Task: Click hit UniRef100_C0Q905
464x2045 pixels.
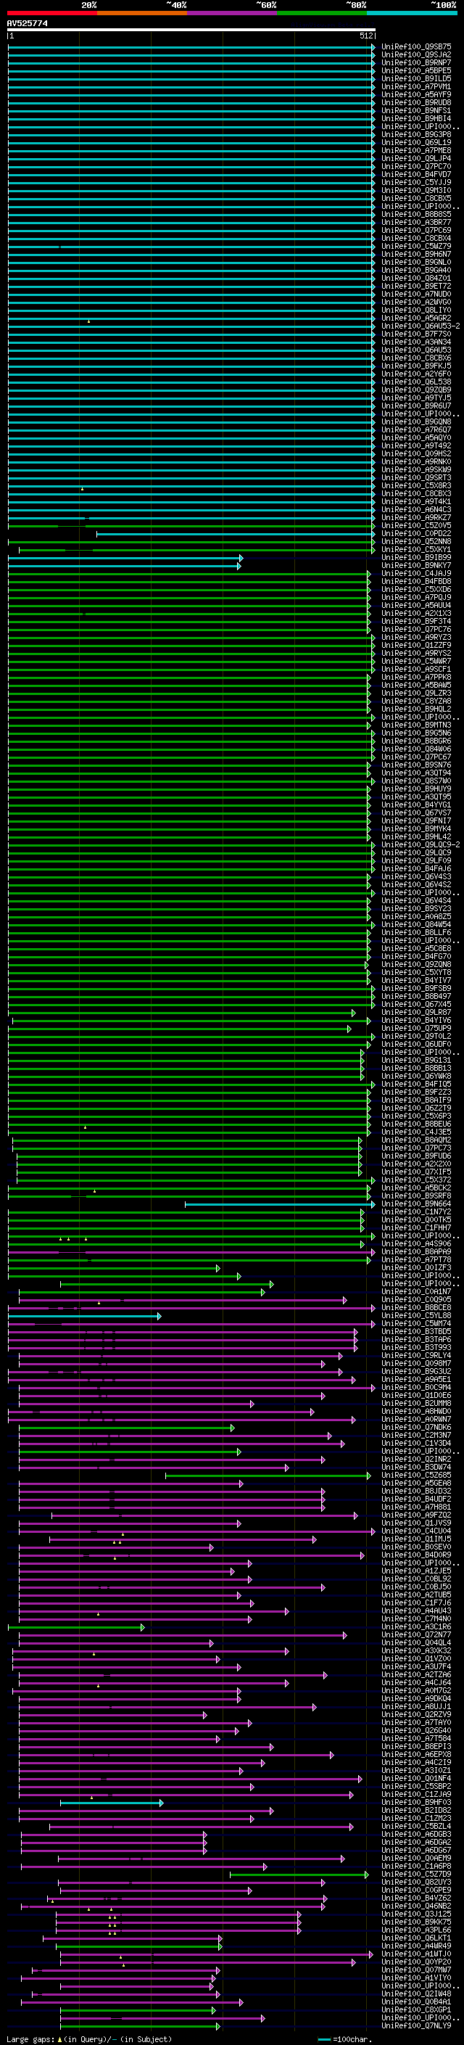Action: click(416, 1299)
